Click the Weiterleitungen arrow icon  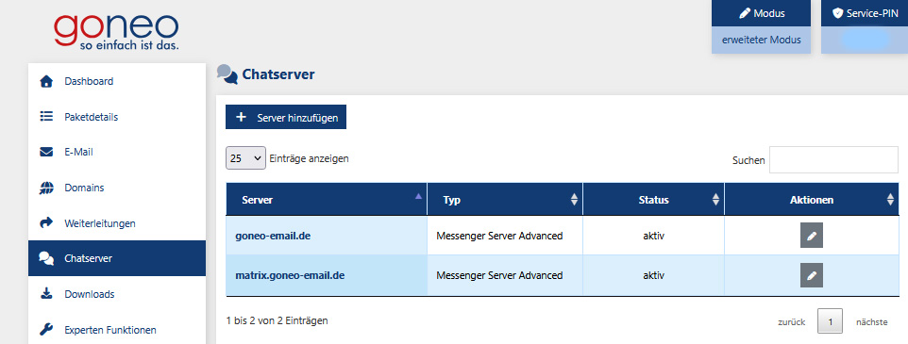pos(46,222)
